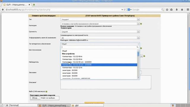Click green info icon beside Категория field

click(141, 24)
